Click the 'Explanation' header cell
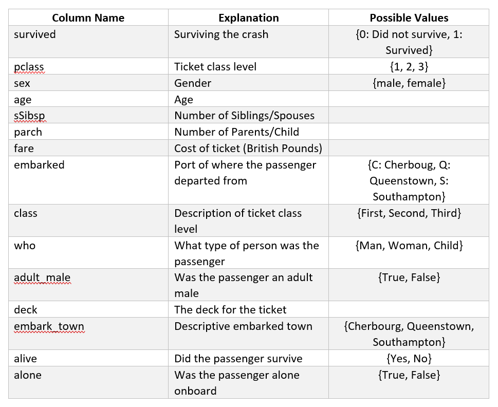This screenshot has width=498, height=407. [248, 18]
